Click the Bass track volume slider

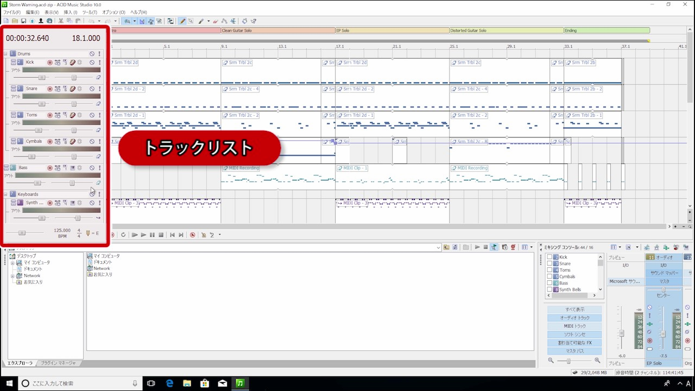pyautogui.click(x=37, y=183)
